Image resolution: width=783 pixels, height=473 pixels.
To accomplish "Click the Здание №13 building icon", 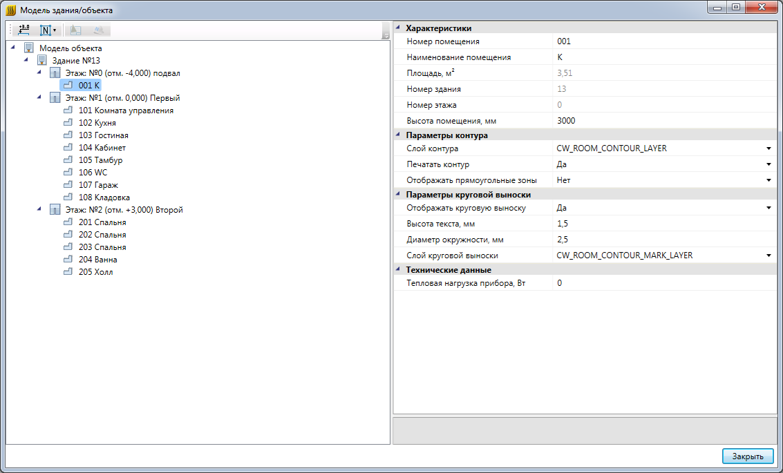I will [42, 61].
